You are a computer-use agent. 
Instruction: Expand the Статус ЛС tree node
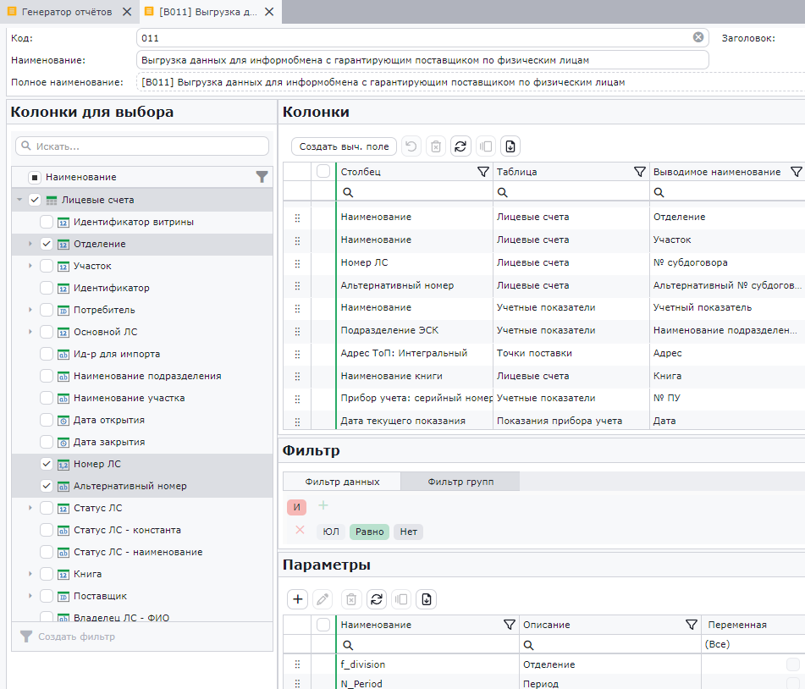tap(30, 508)
